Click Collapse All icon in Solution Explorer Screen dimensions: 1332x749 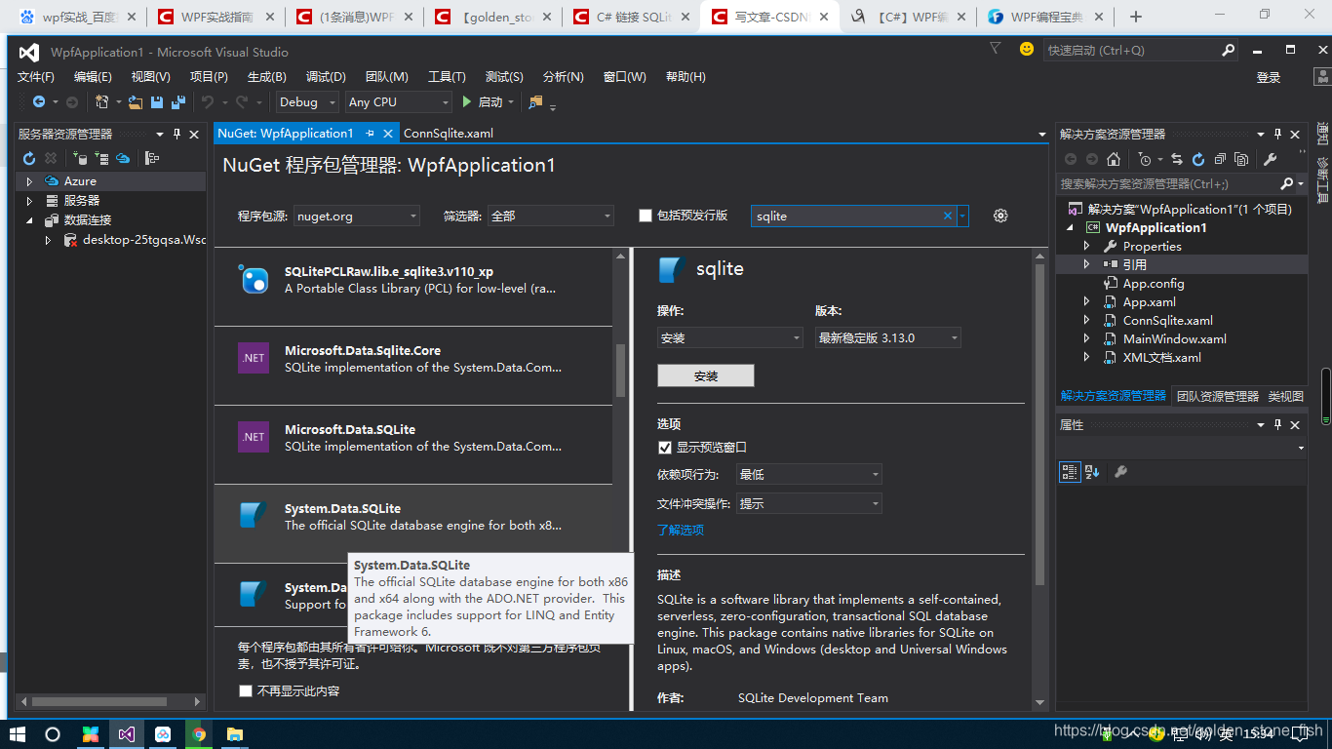click(1219, 159)
